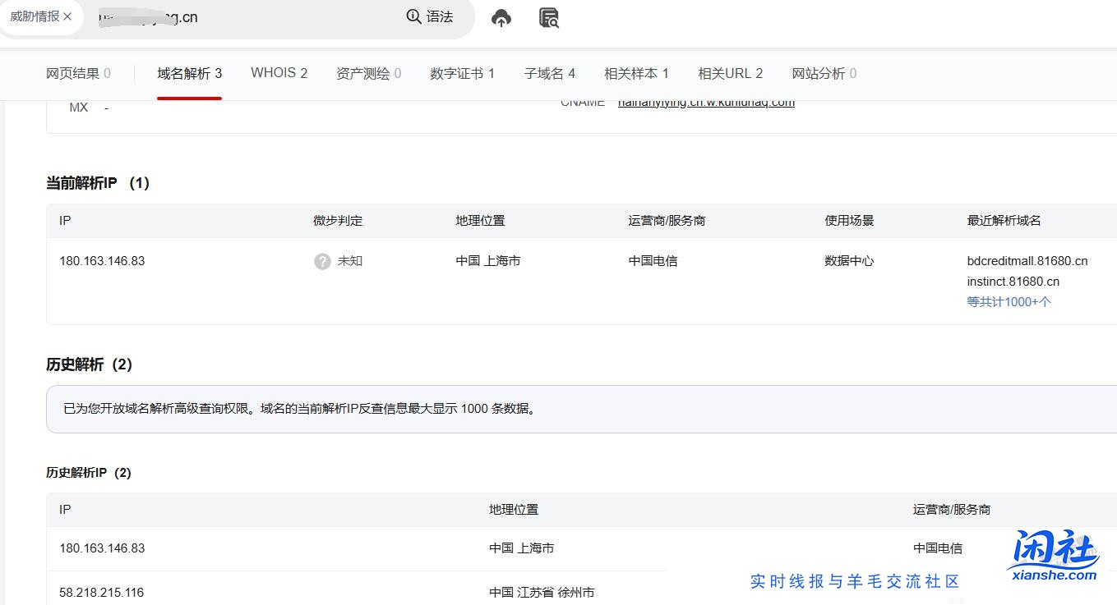Screen dimensions: 1117x605
Task: Switch to the 数字证书 certificate tab
Action: click(x=461, y=73)
